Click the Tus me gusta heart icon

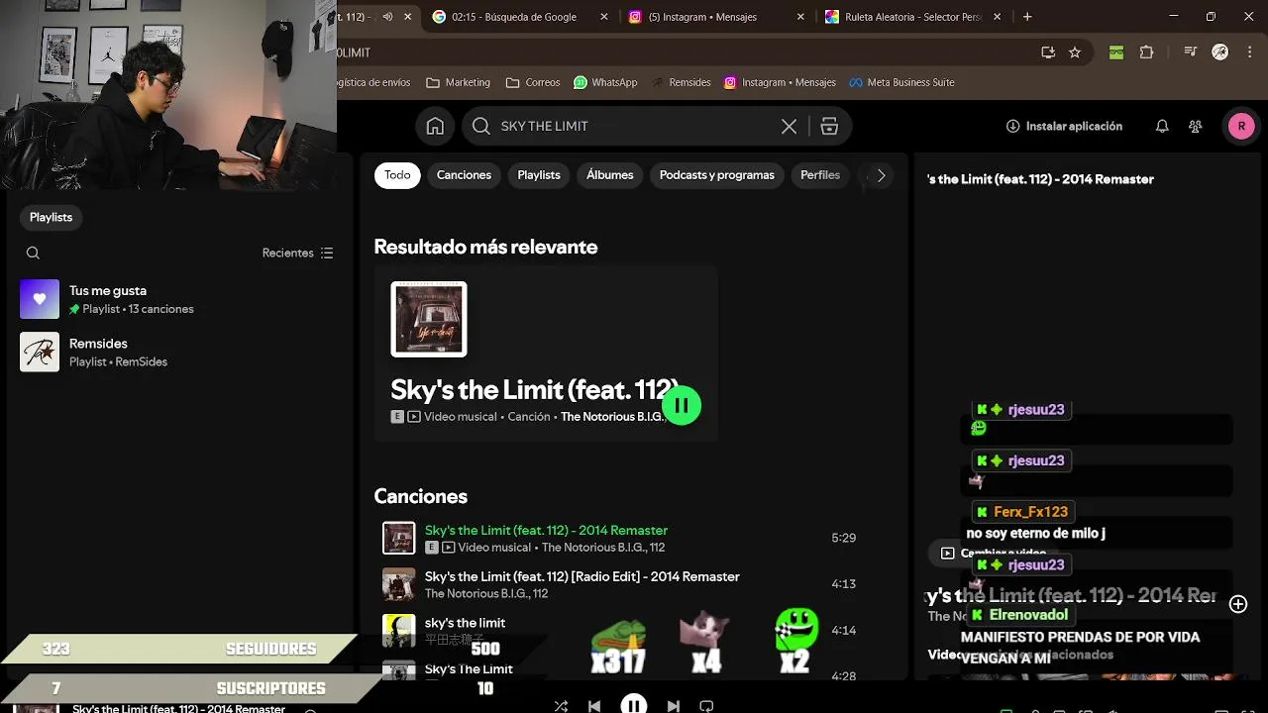tap(40, 299)
